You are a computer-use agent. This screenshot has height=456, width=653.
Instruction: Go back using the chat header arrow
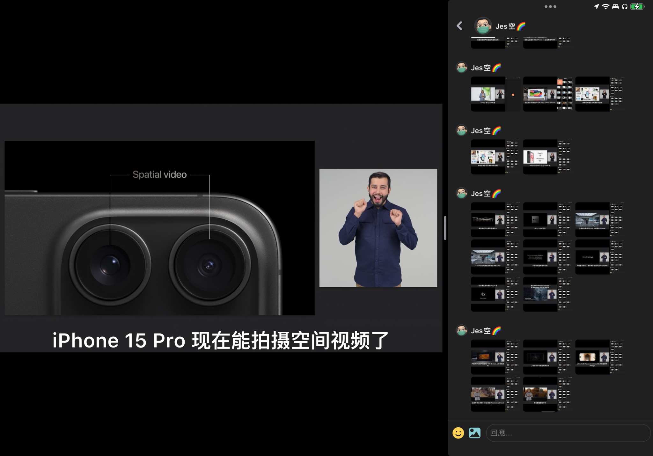pos(459,26)
